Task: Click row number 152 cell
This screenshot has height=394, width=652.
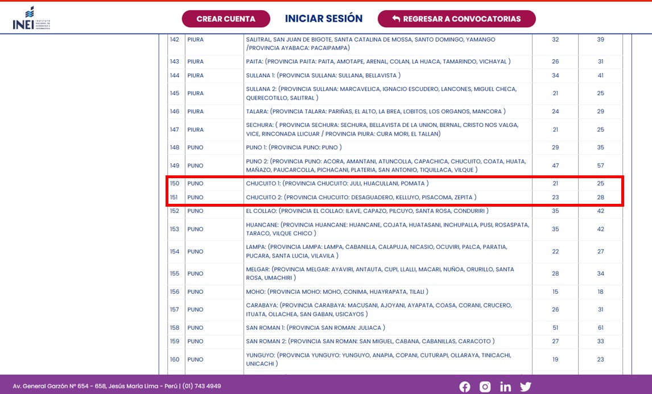Action: (x=175, y=211)
